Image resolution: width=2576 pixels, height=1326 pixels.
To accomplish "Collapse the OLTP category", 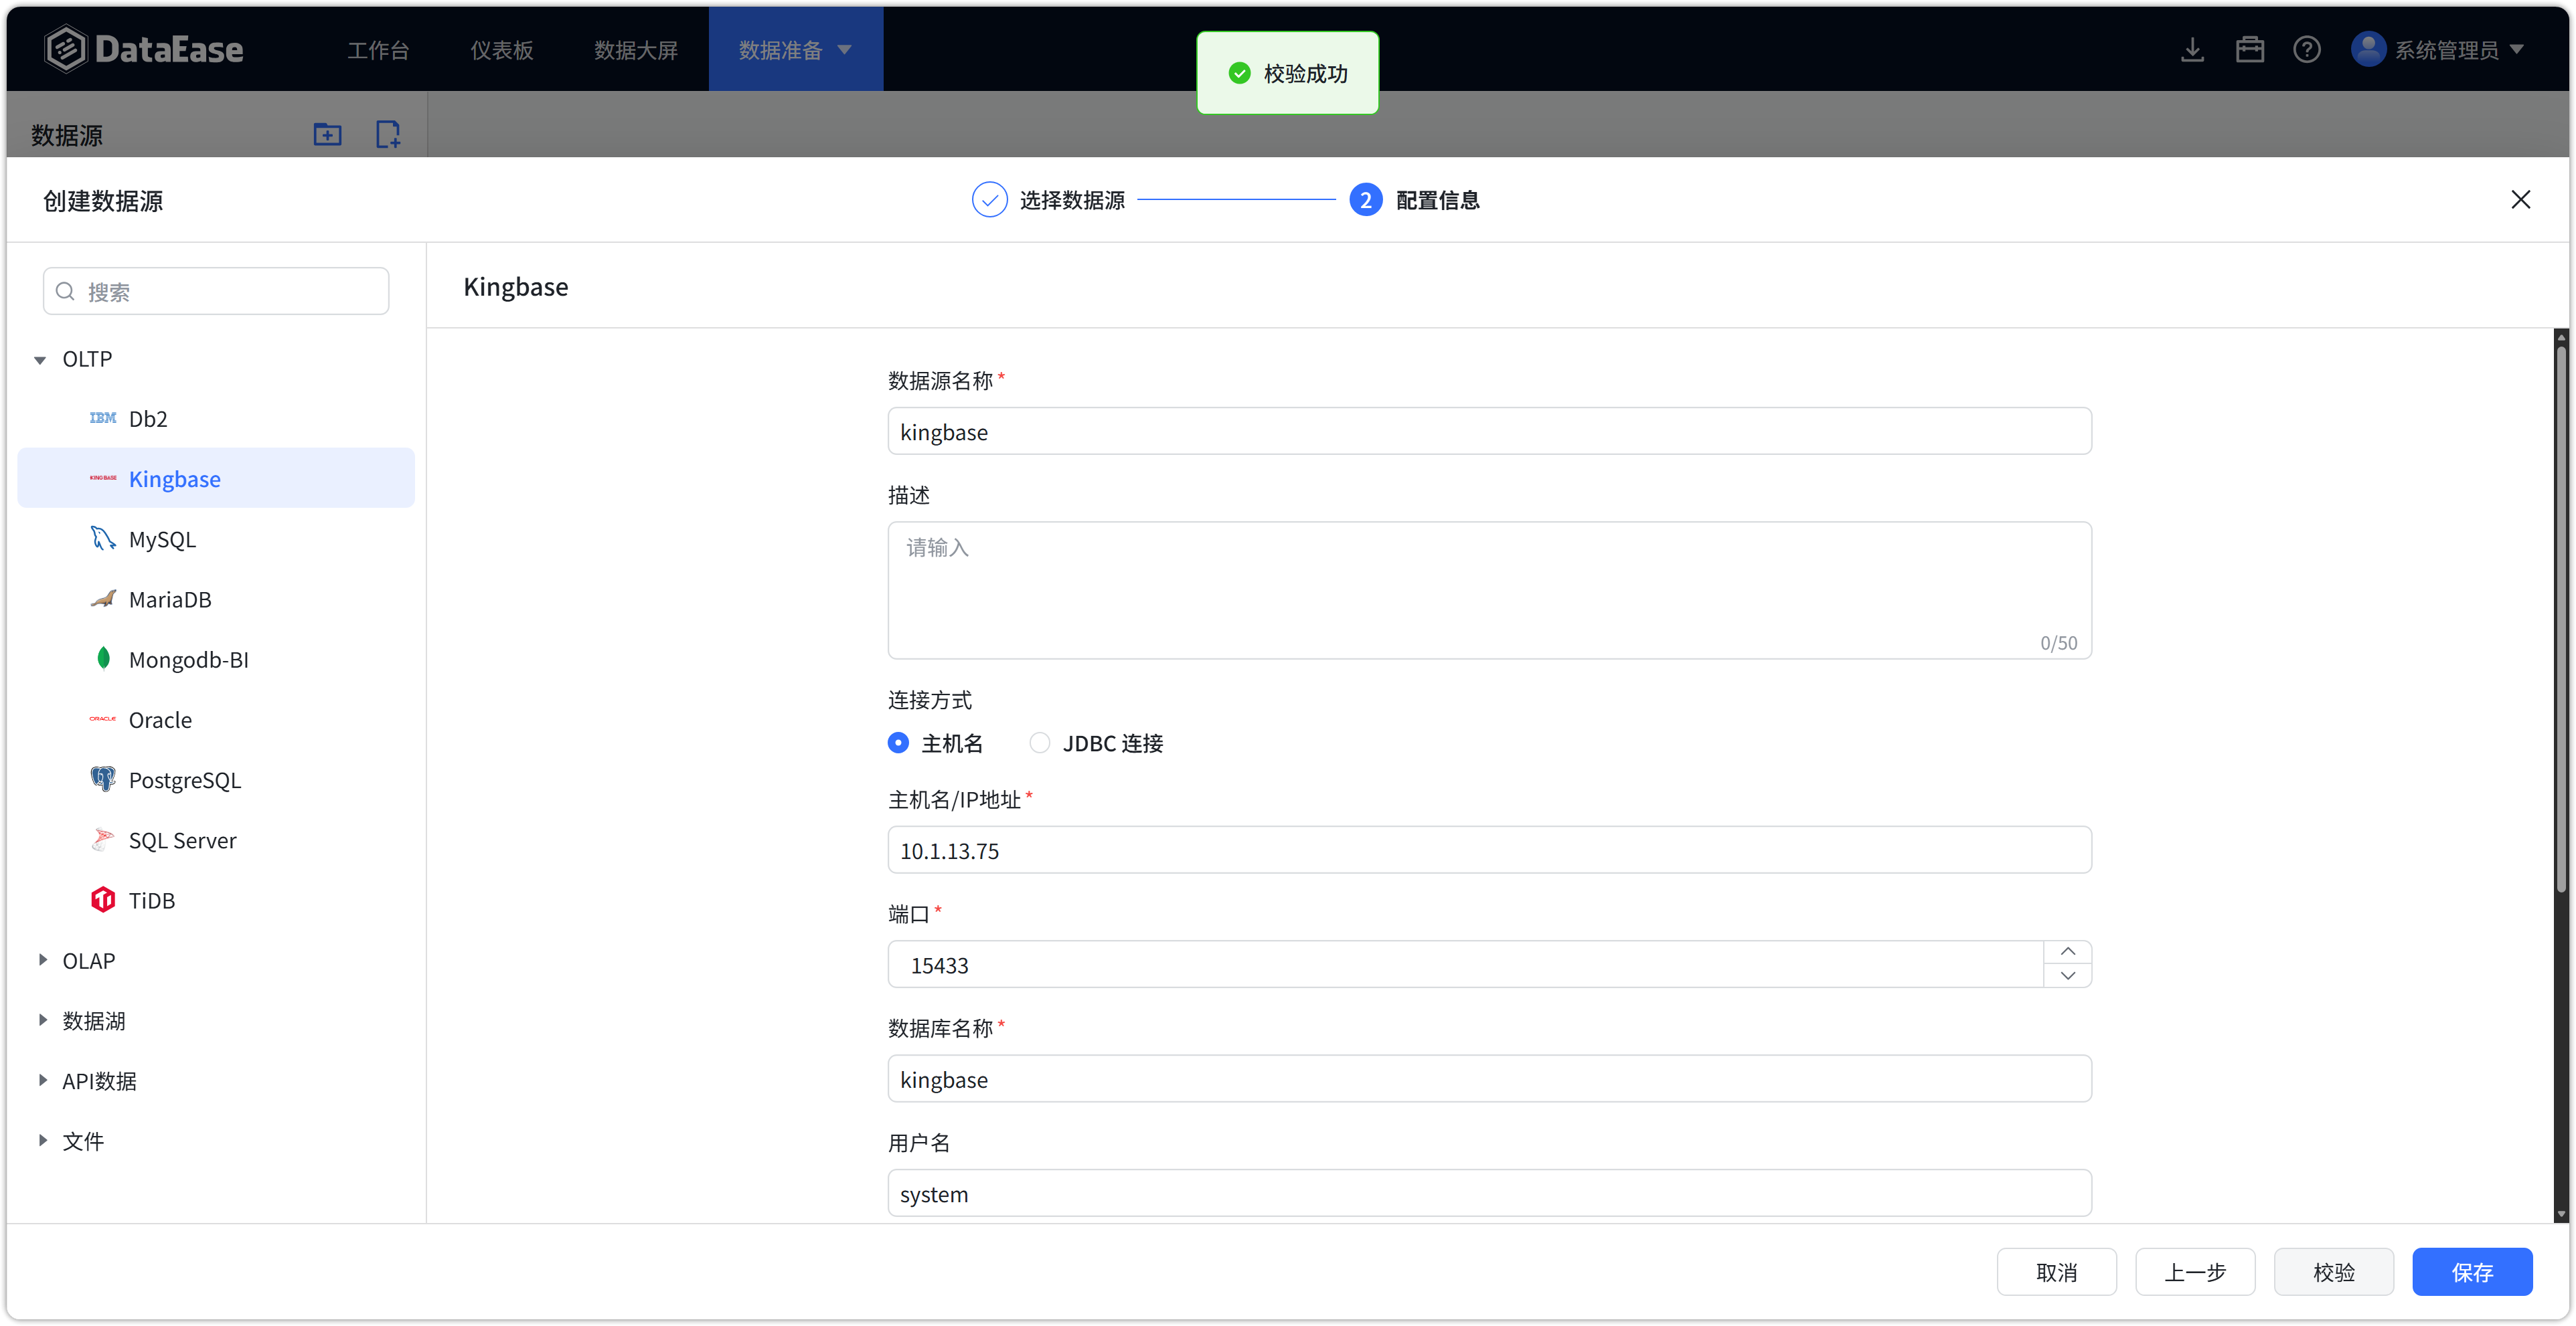I will pos(40,360).
